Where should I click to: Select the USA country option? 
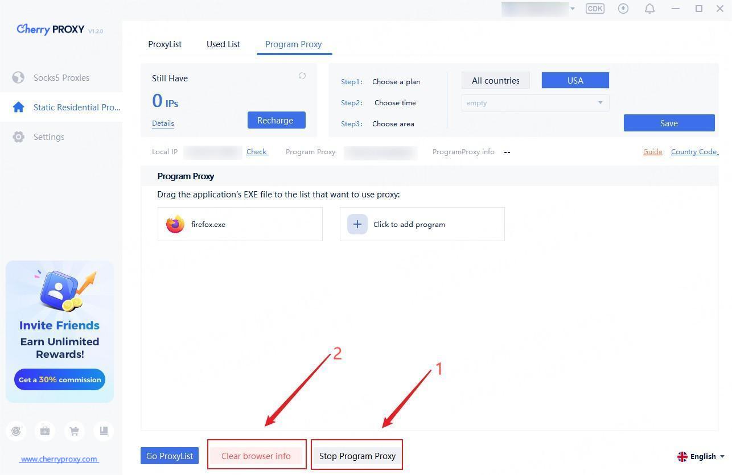click(x=575, y=80)
